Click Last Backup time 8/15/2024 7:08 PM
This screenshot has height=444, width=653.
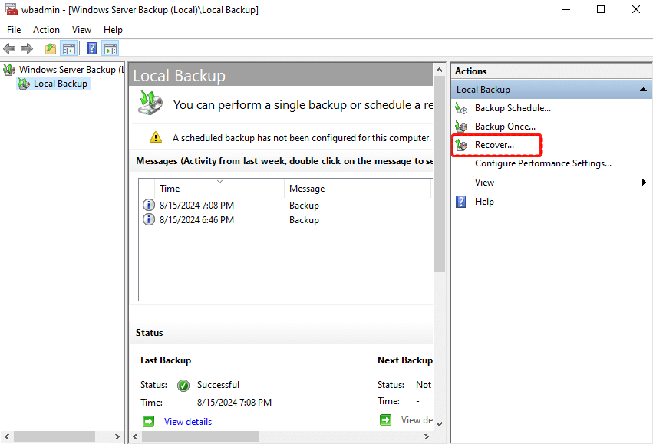coord(235,403)
